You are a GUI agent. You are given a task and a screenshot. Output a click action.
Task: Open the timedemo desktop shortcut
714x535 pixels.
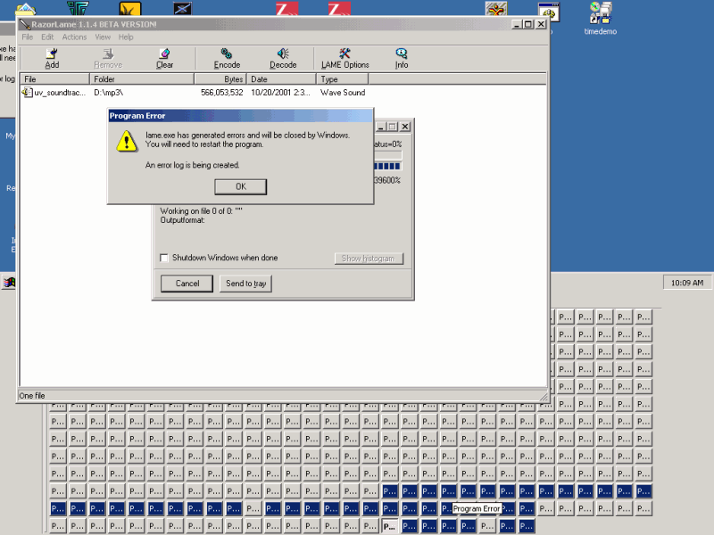[600, 18]
